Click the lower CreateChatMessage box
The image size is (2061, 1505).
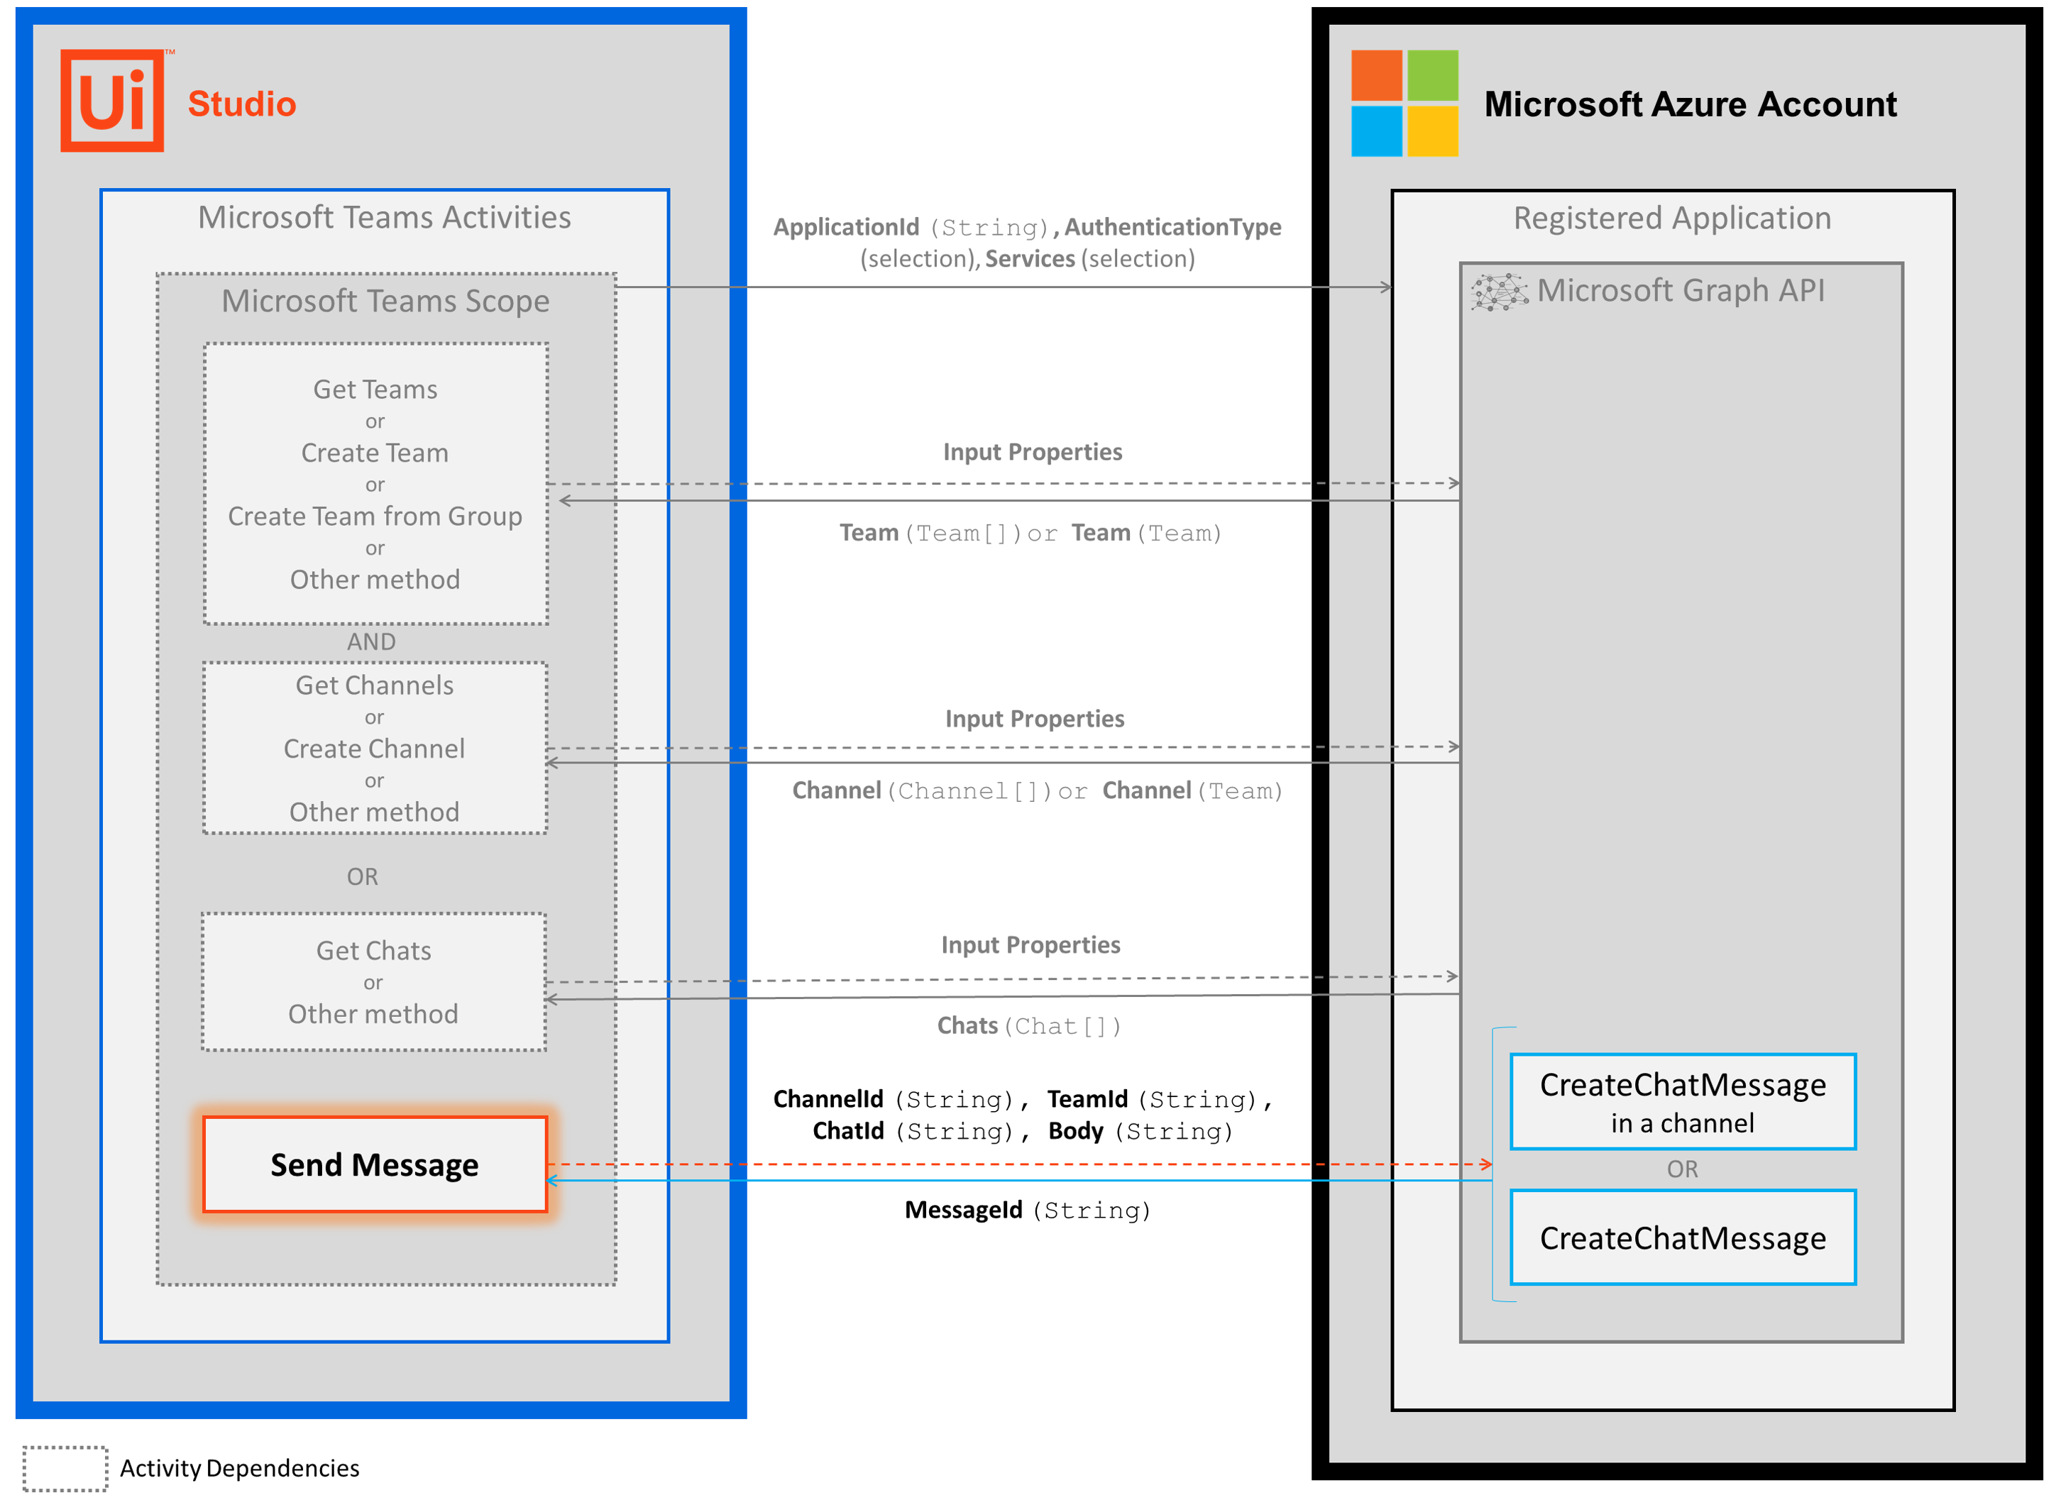[1682, 1237]
